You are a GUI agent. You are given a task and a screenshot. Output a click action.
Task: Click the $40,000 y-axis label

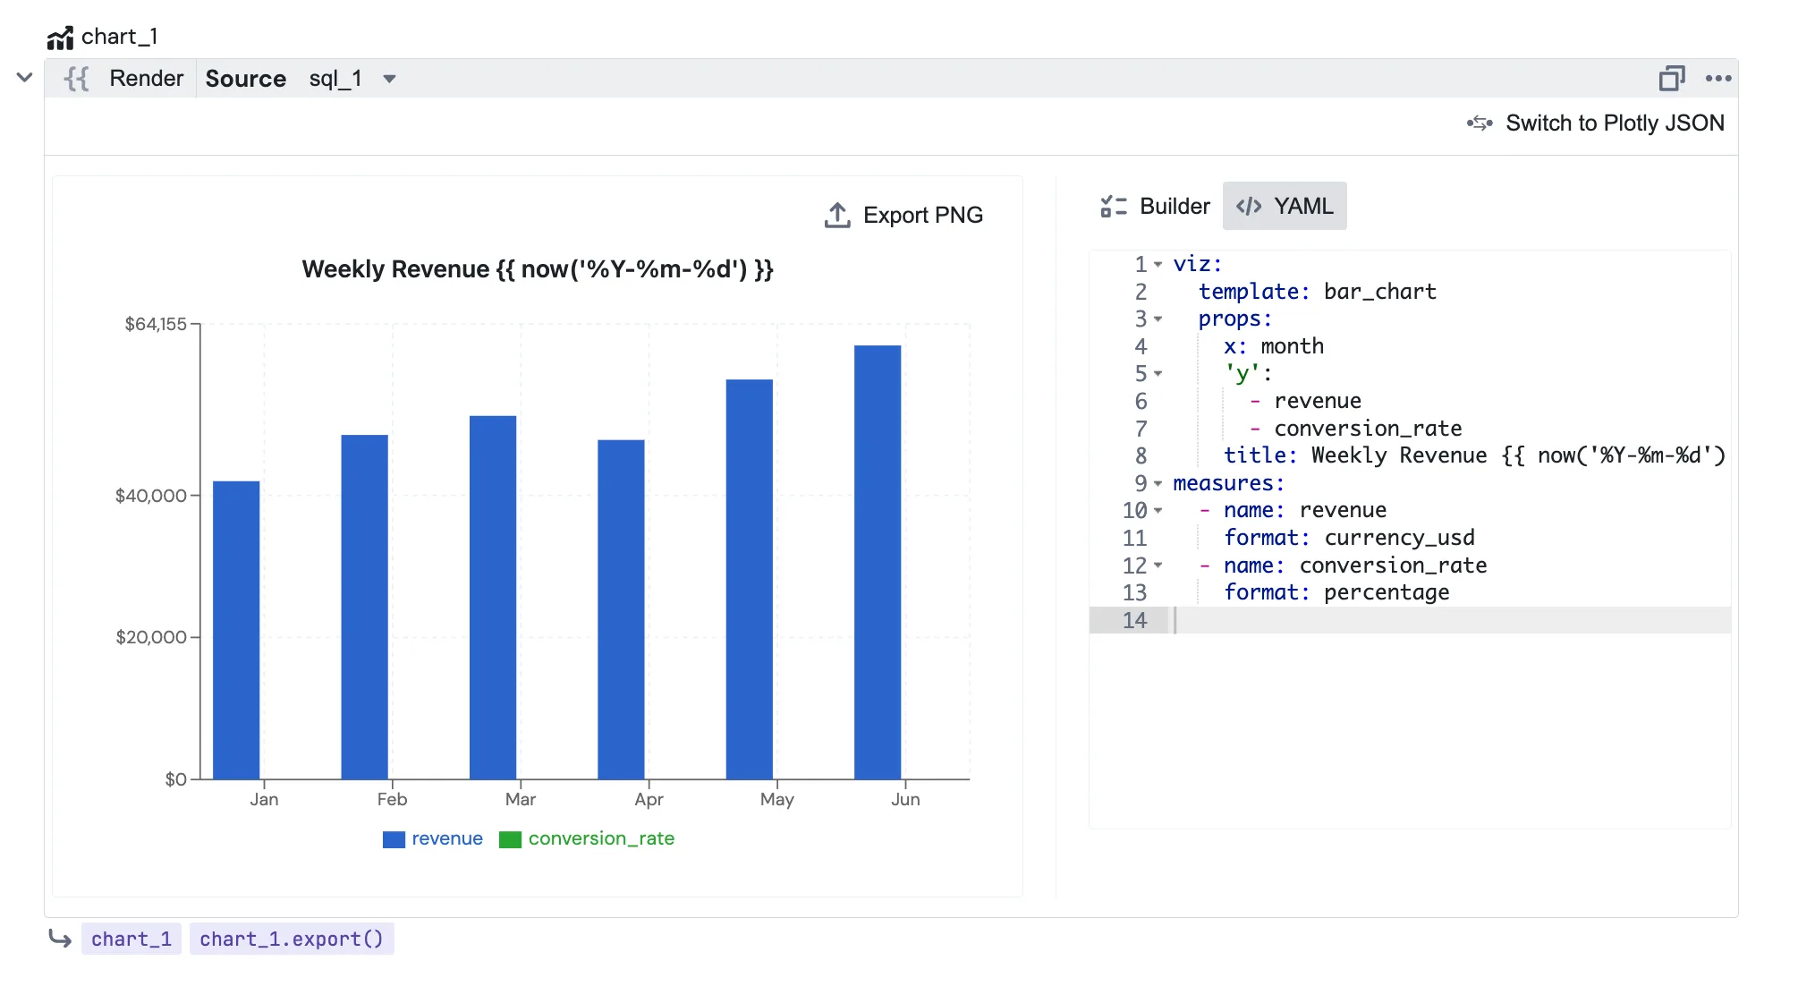[151, 496]
